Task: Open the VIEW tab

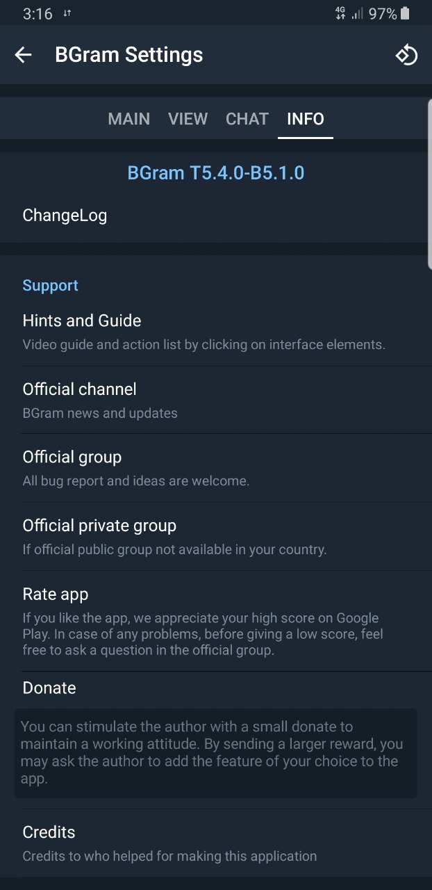Action: [188, 119]
